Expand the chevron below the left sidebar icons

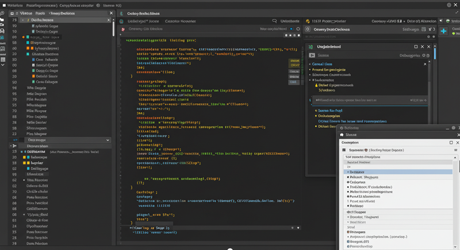[3, 65]
